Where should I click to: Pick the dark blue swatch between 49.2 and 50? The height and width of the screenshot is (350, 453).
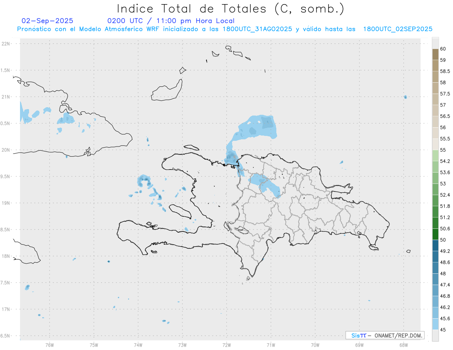pyautogui.click(x=435, y=245)
